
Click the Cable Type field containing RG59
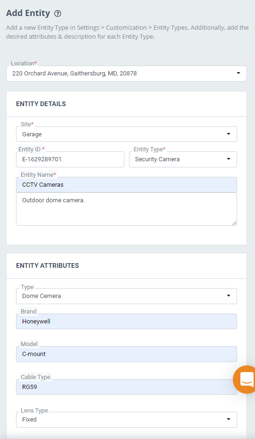click(126, 387)
